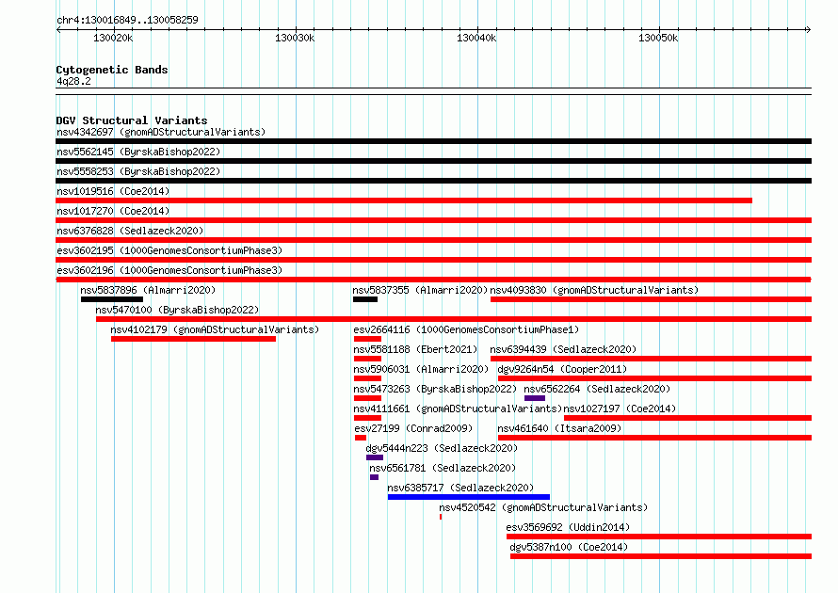Select the 4q28.2 cytogenetic band label
The image size is (838, 593).
click(73, 81)
